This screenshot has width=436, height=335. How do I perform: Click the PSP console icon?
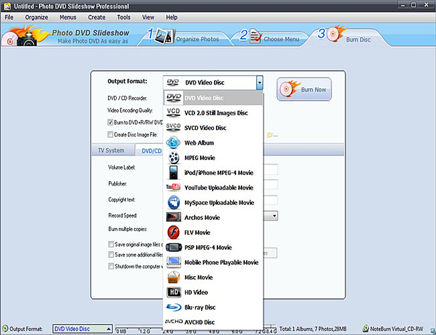tap(174, 247)
